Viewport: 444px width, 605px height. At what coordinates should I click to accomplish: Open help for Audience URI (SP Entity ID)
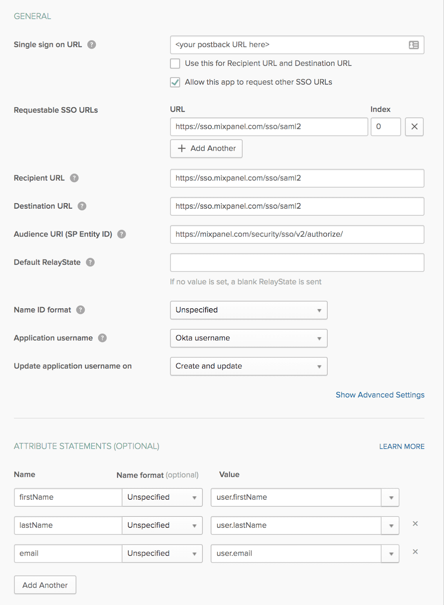[122, 234]
